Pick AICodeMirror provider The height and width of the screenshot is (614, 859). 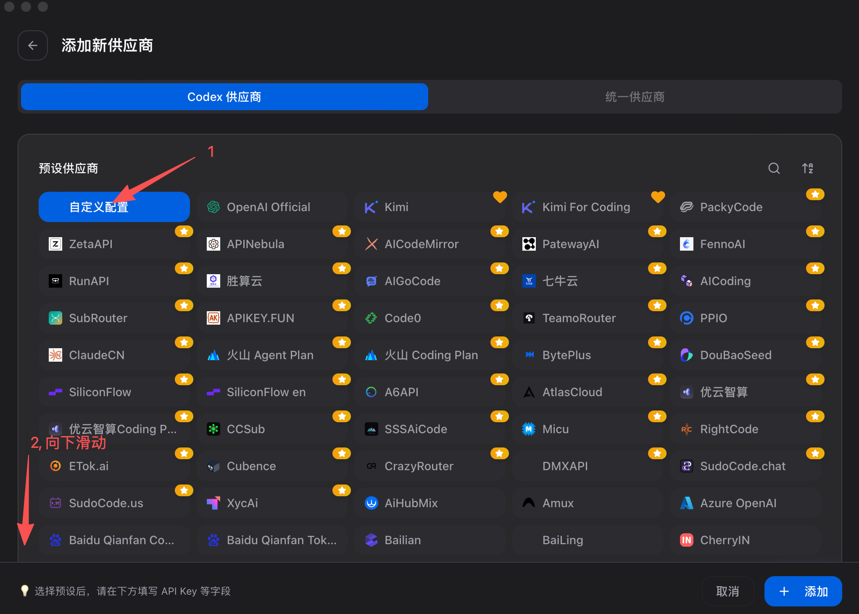[430, 244]
